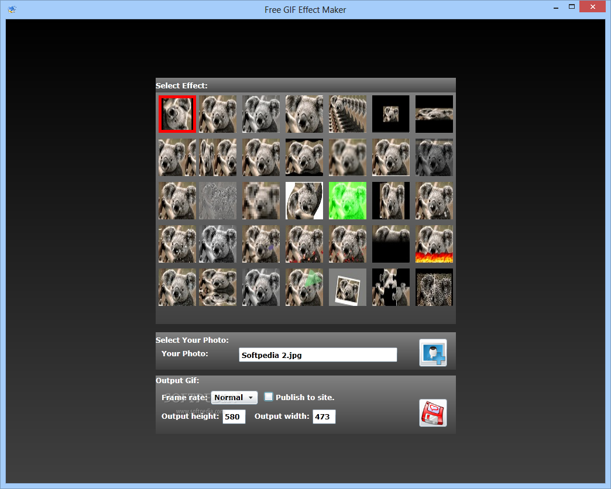
Task: Choose the jigsaw puzzle koala effect
Action: (391, 287)
